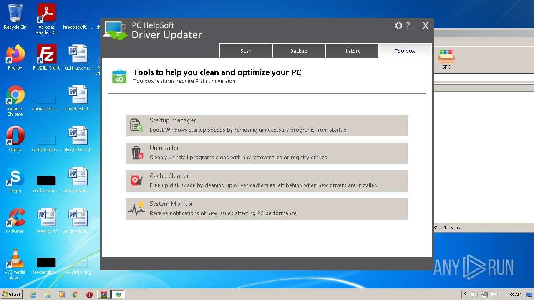Click the Startup manager icon
534x300 pixels.
(136, 125)
